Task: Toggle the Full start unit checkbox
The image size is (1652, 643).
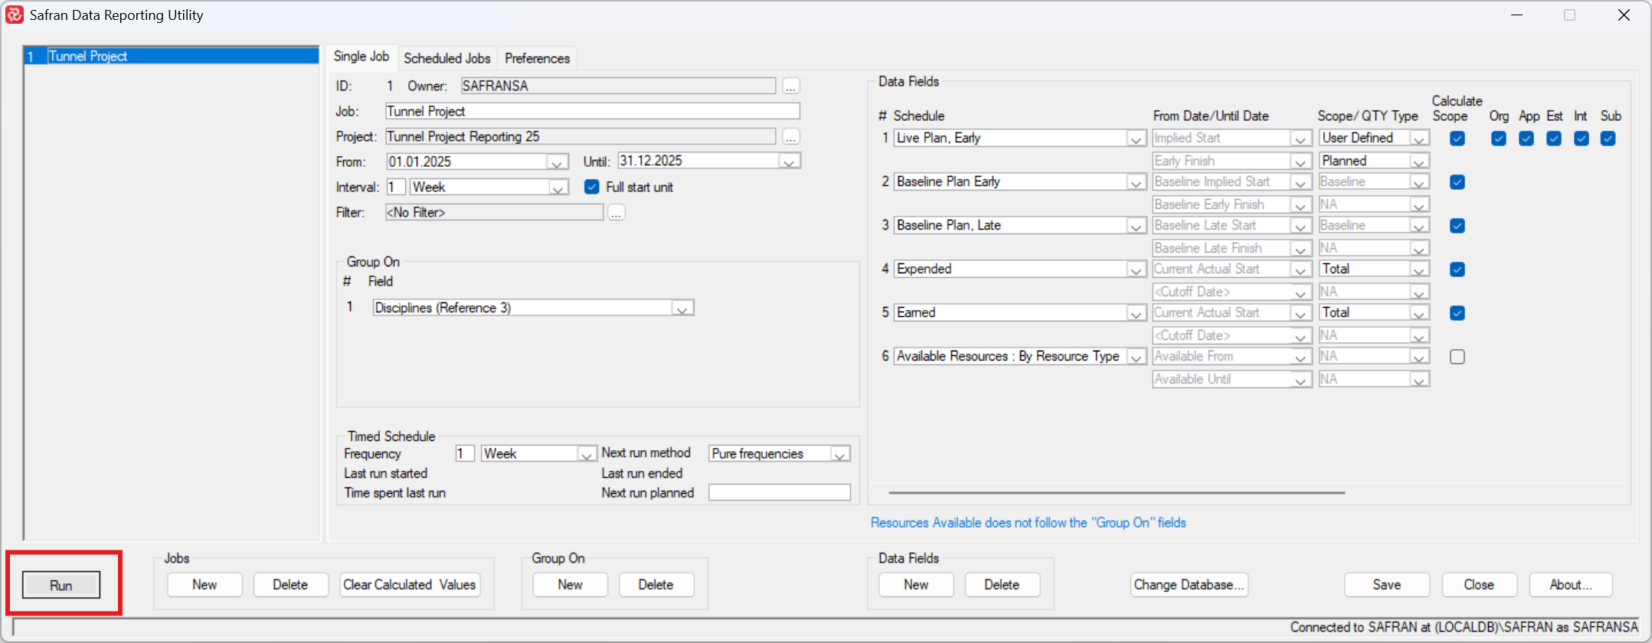Action: [591, 187]
